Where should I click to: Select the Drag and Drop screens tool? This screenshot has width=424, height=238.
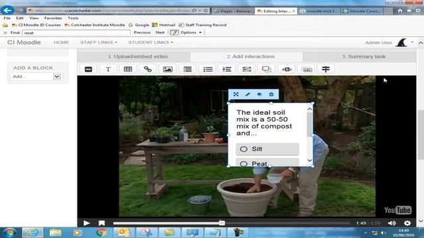coord(266,69)
